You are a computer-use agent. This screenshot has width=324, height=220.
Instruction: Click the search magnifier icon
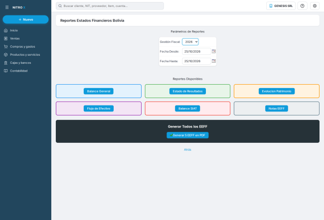tap(60, 6)
